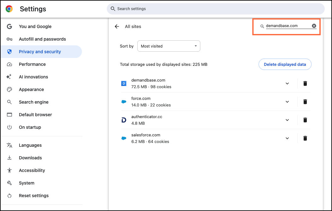Click the download arrow Downloads icon
The image size is (332, 211).
pos(9,158)
